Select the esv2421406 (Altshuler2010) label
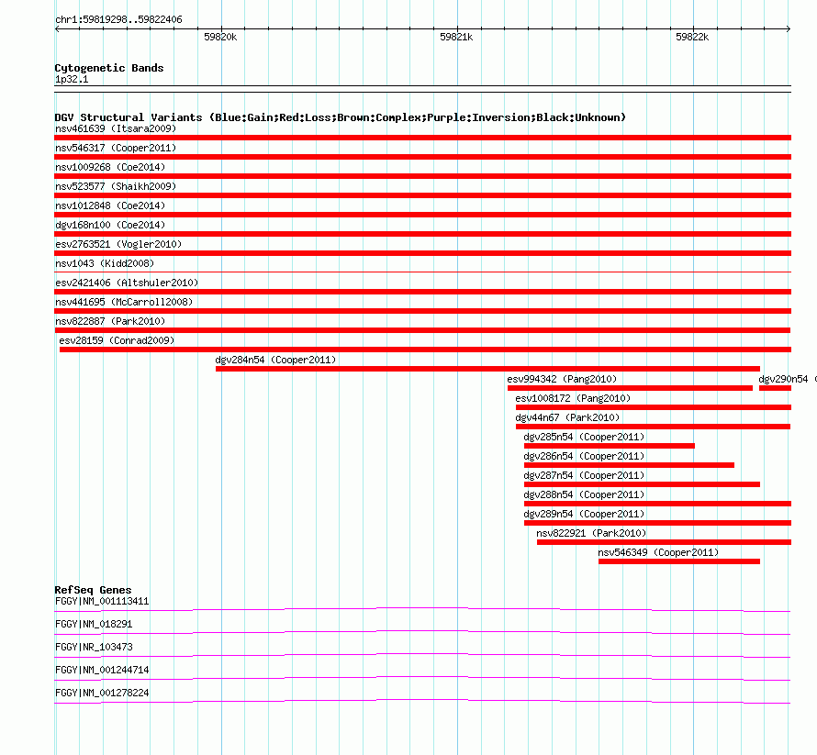This screenshot has width=817, height=755. click(127, 283)
